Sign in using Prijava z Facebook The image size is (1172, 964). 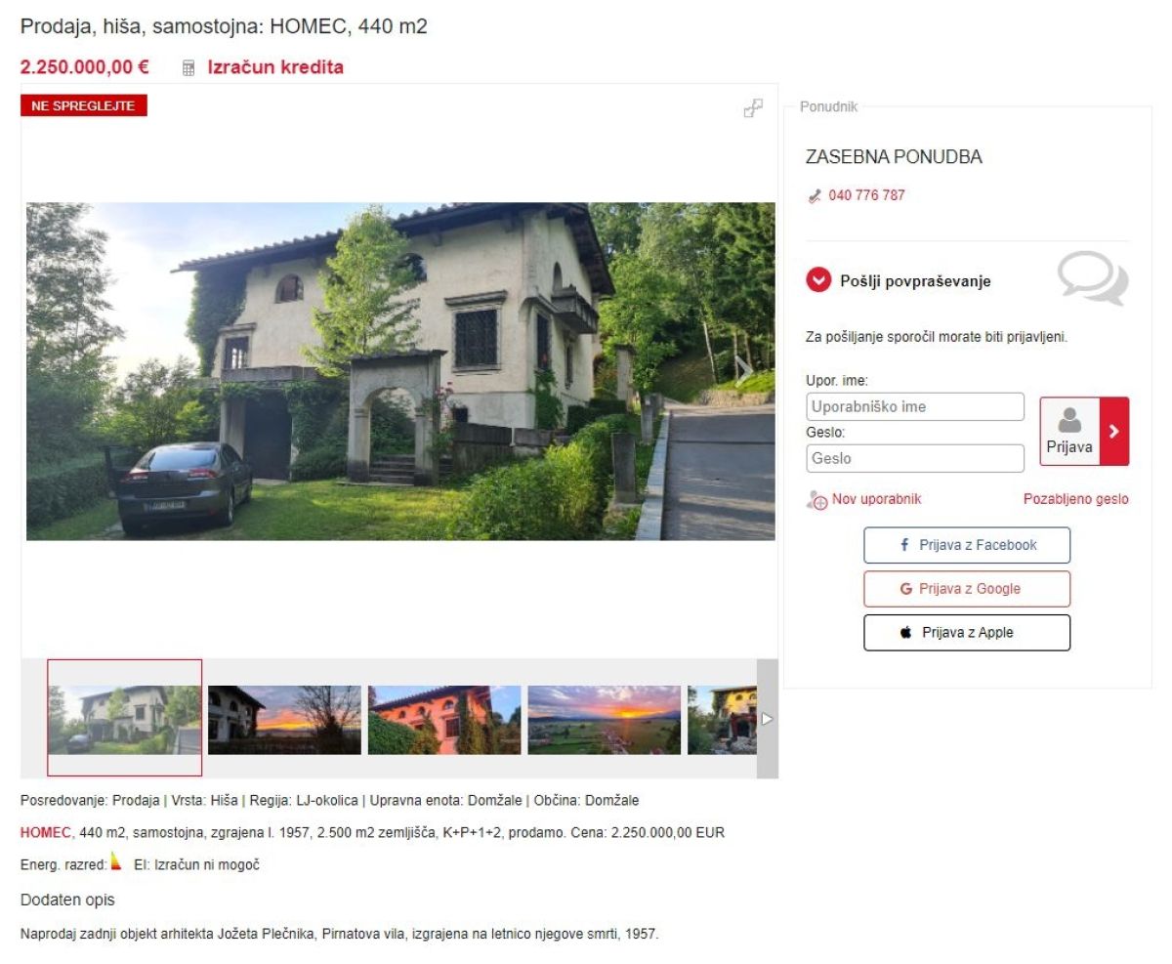(967, 545)
